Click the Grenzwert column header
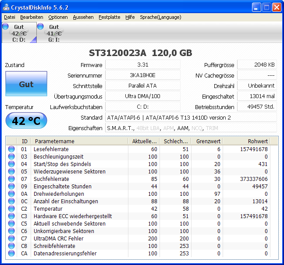 (207, 141)
